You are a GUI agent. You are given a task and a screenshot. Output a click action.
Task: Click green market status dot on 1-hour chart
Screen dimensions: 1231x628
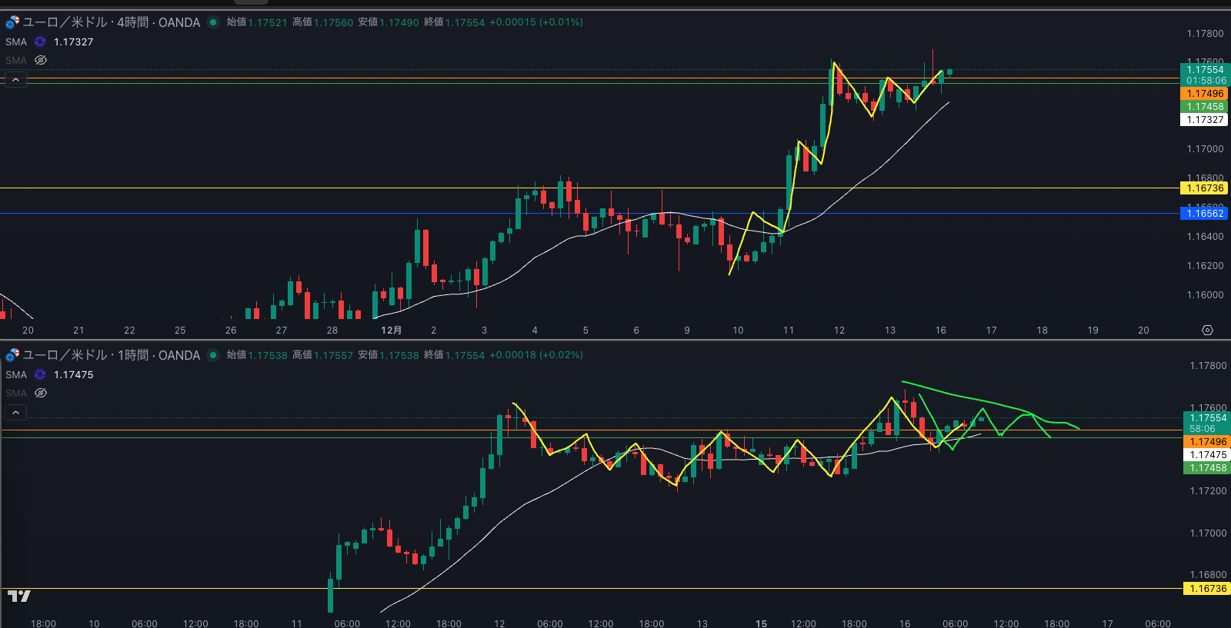click(213, 355)
